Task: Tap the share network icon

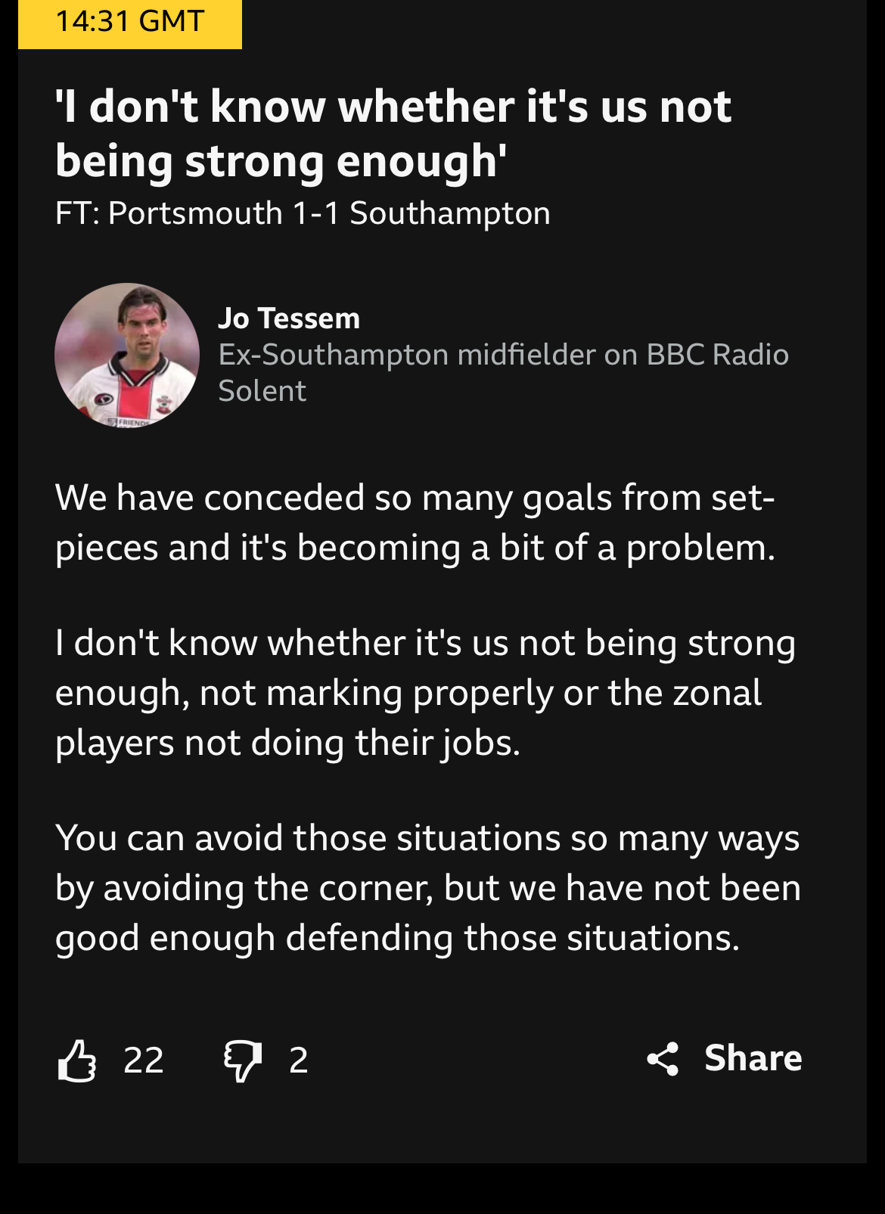Action: [663, 1058]
